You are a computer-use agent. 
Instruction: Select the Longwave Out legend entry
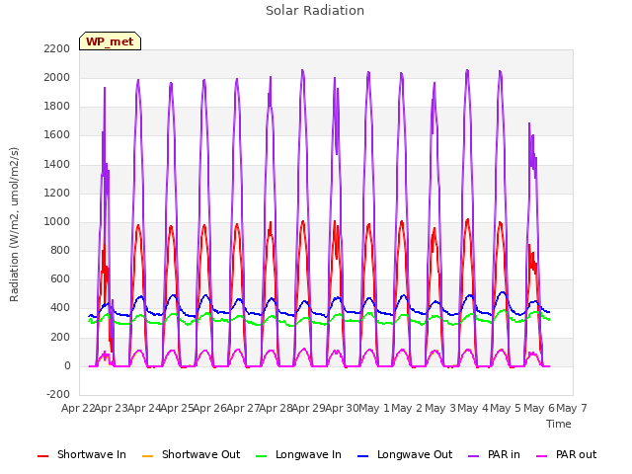click(x=405, y=454)
